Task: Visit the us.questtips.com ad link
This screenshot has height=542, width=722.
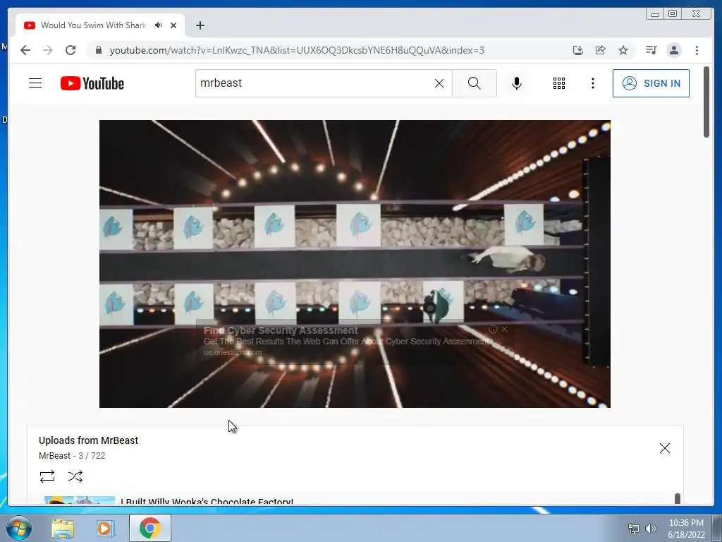Action: [x=233, y=353]
